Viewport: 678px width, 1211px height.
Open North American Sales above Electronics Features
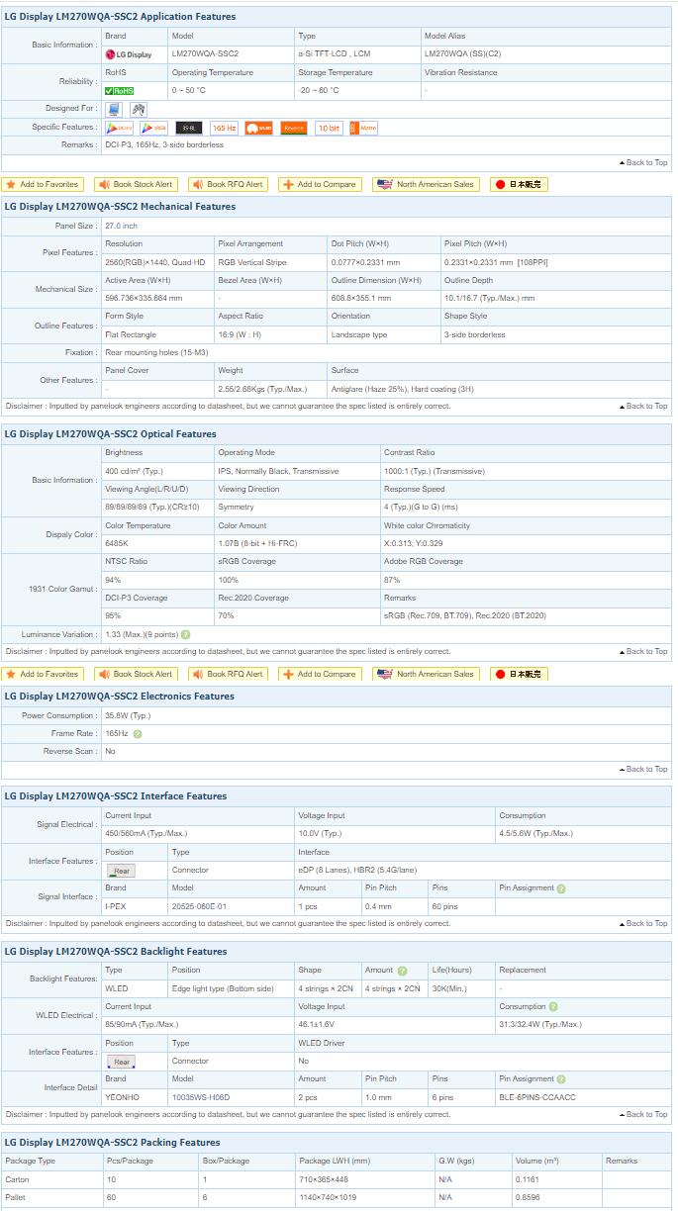pyautogui.click(x=427, y=674)
